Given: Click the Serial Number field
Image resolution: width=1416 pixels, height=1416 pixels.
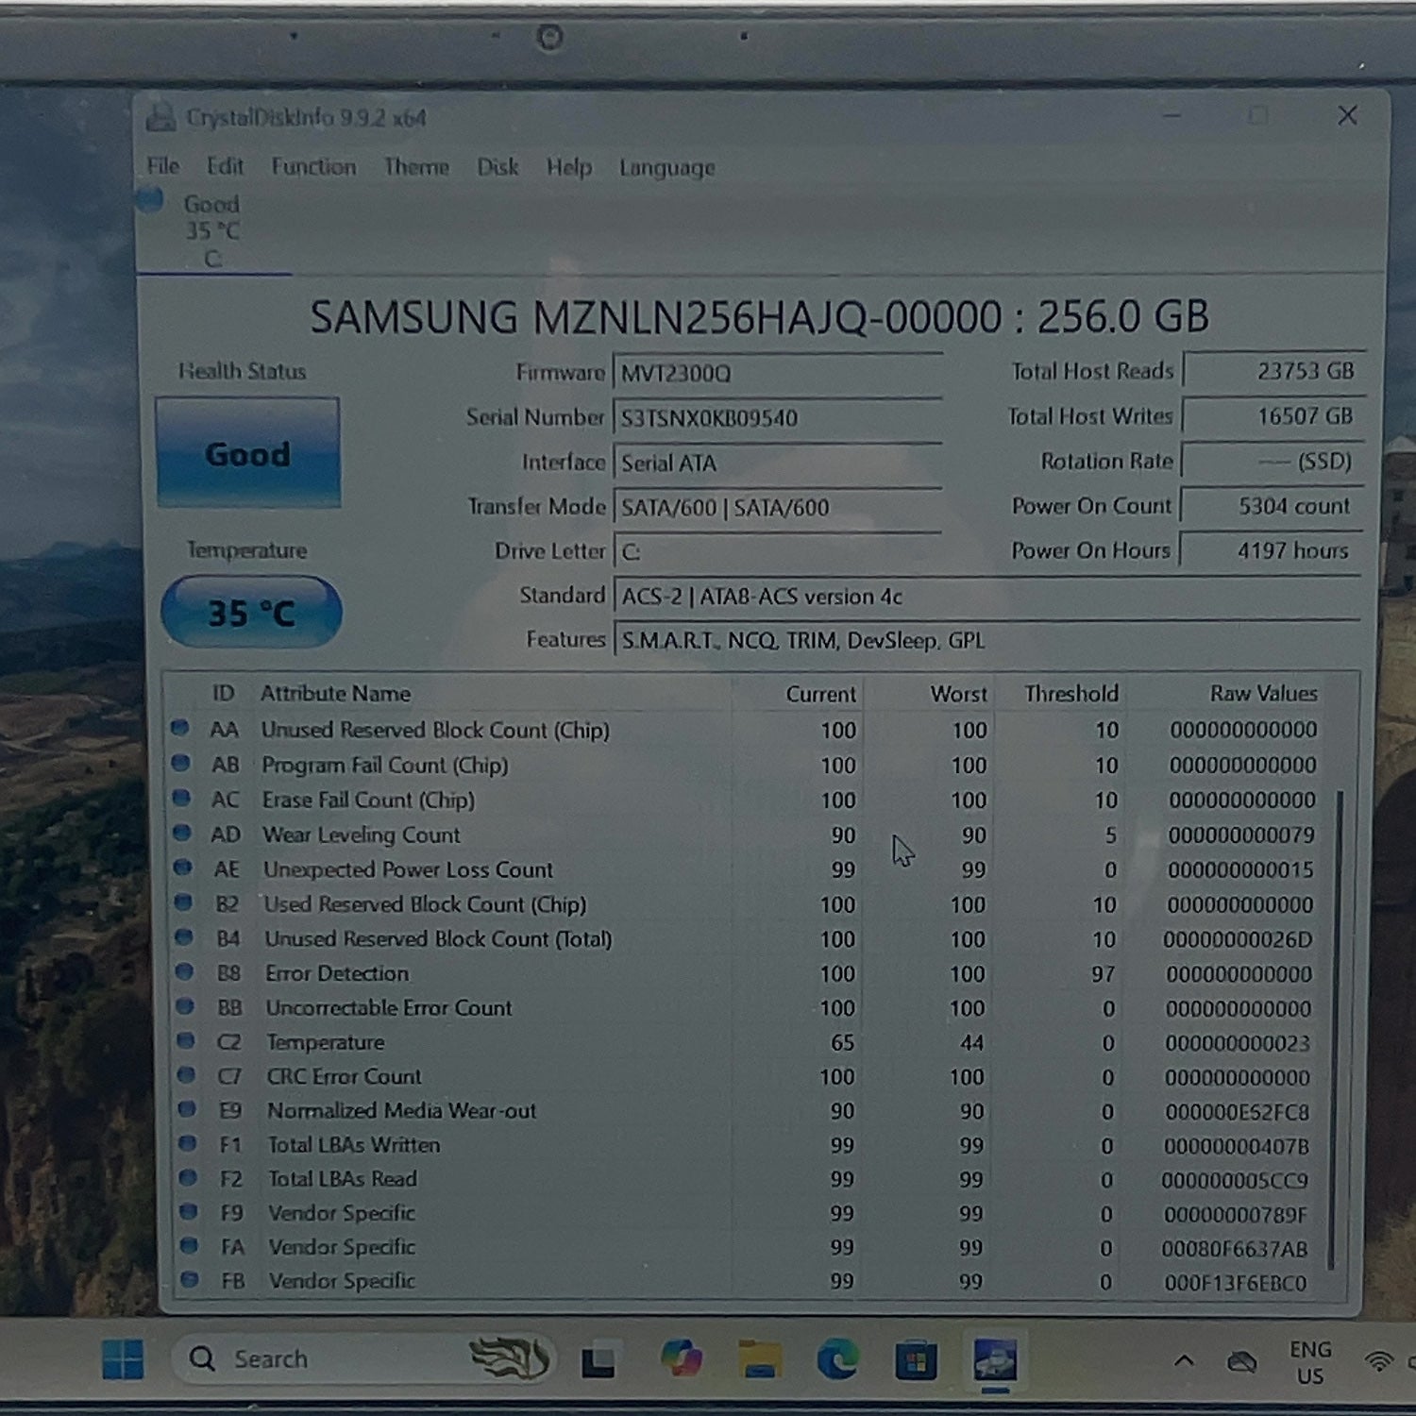Looking at the screenshot, I should click(x=778, y=417).
